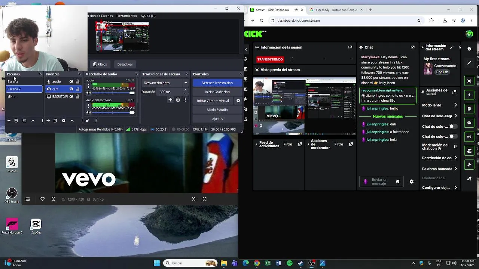Expand the 'Modo lento' channel action
The height and width of the screenshot is (269, 479).
pos(455,105)
